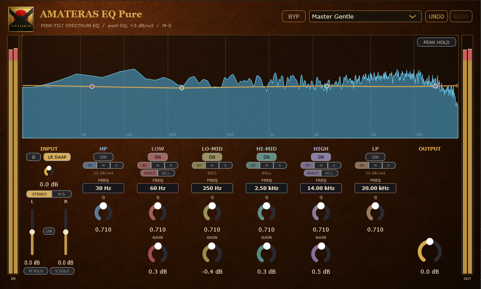The height and width of the screenshot is (289, 481).
Task: Set LP channel mode to S
Action: click(x=389, y=166)
